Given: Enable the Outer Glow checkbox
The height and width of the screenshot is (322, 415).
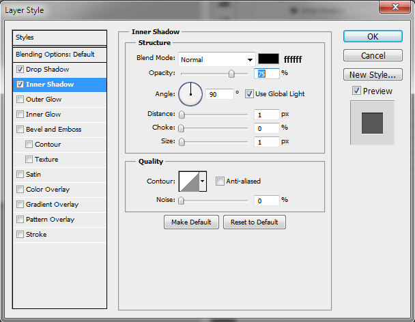Looking at the screenshot, I should [x=20, y=100].
